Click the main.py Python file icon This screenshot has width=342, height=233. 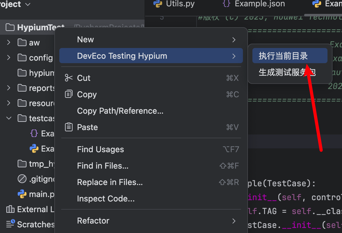click(x=22, y=194)
